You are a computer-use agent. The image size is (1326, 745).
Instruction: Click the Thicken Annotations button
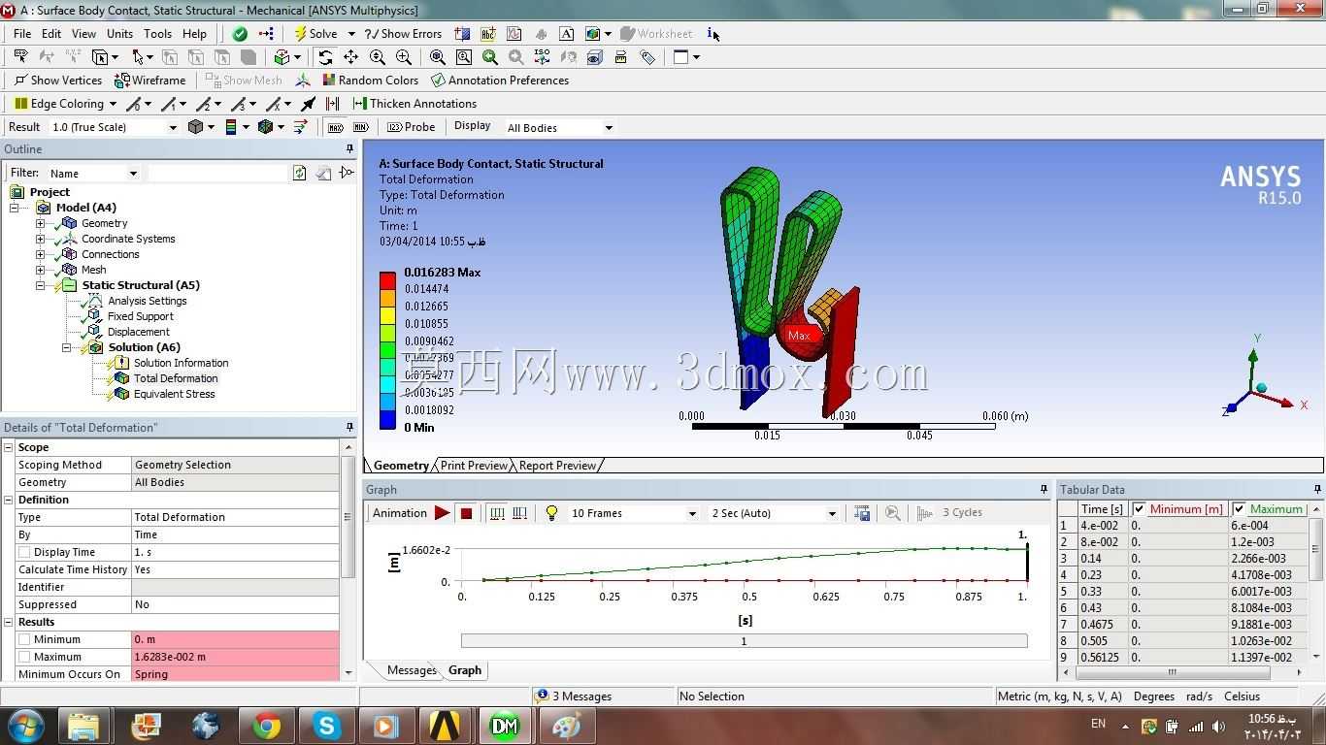(414, 104)
